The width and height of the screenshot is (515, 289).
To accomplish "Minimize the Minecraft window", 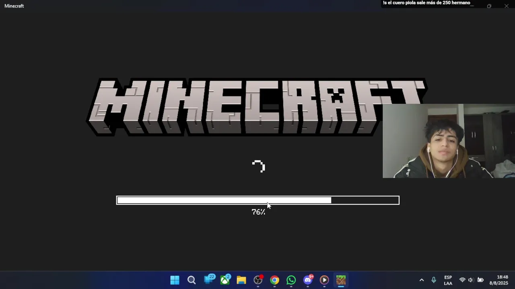I will (x=472, y=6).
